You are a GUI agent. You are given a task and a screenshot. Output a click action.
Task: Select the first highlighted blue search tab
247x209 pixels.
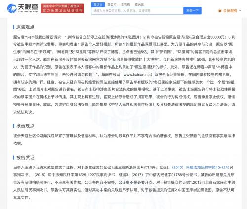[98, 5]
